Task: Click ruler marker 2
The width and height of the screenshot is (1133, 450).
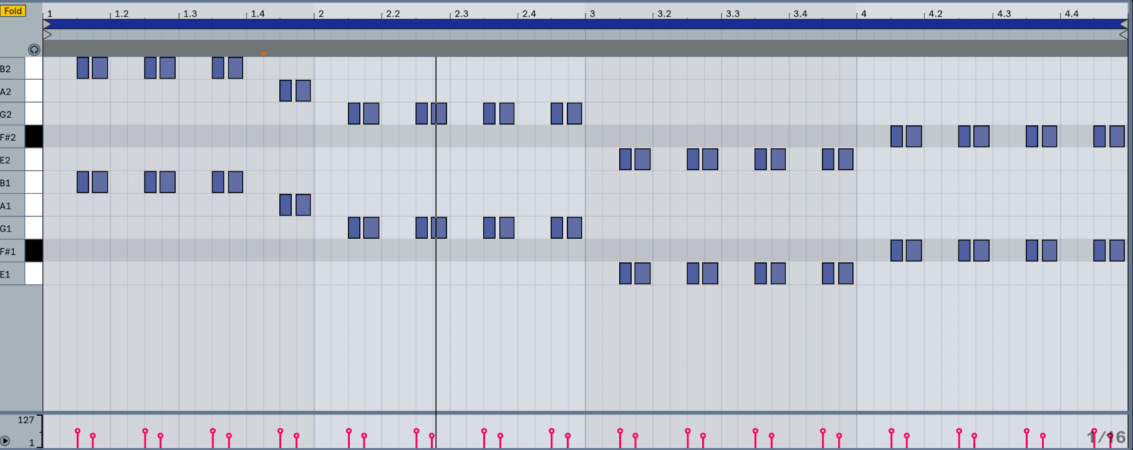Action: pyautogui.click(x=321, y=13)
